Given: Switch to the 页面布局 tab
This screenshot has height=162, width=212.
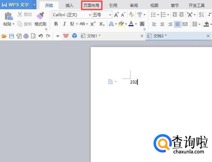Looking at the screenshot, I should (x=92, y=5).
